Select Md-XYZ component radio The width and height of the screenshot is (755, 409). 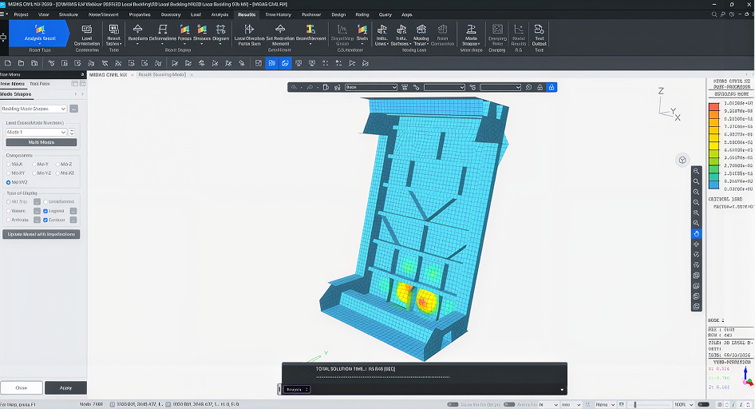(8, 182)
